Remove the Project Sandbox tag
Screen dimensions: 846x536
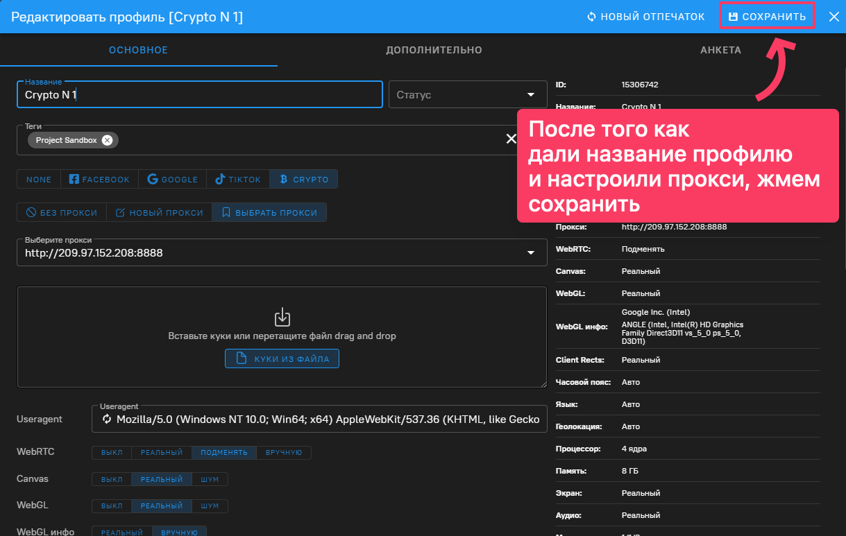[107, 139]
